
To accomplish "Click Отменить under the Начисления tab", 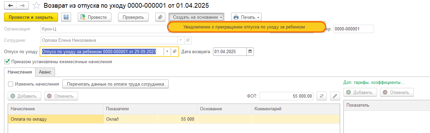I will 61,96.
